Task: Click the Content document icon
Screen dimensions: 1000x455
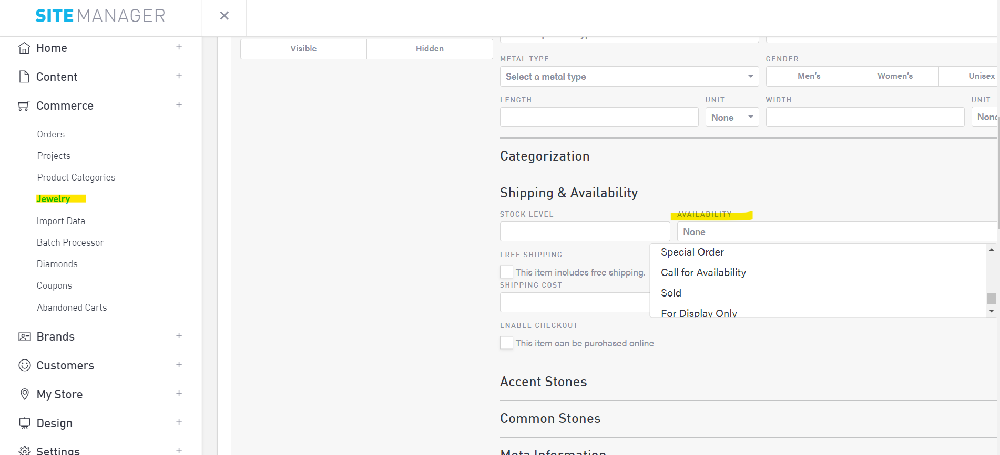Action: click(x=24, y=77)
